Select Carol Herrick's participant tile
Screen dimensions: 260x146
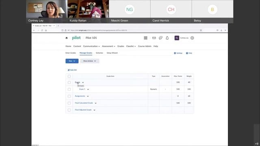pyautogui.click(x=171, y=11)
